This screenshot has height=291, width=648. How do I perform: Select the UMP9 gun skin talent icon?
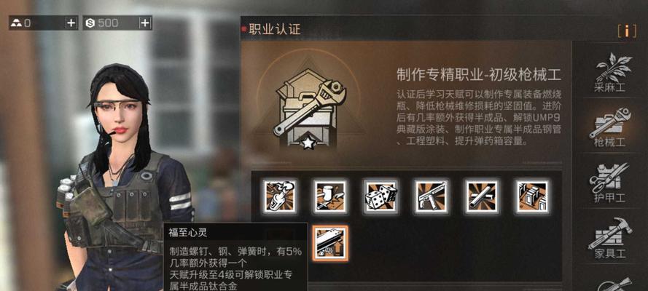(x=431, y=196)
